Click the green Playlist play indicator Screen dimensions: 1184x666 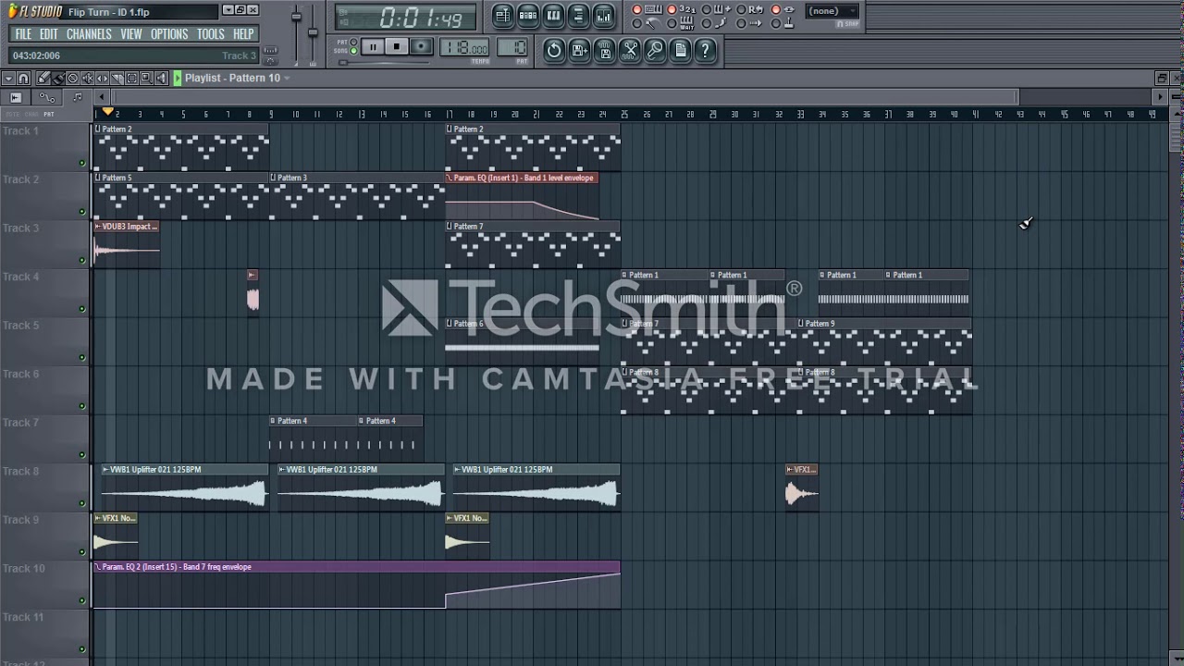[178, 78]
